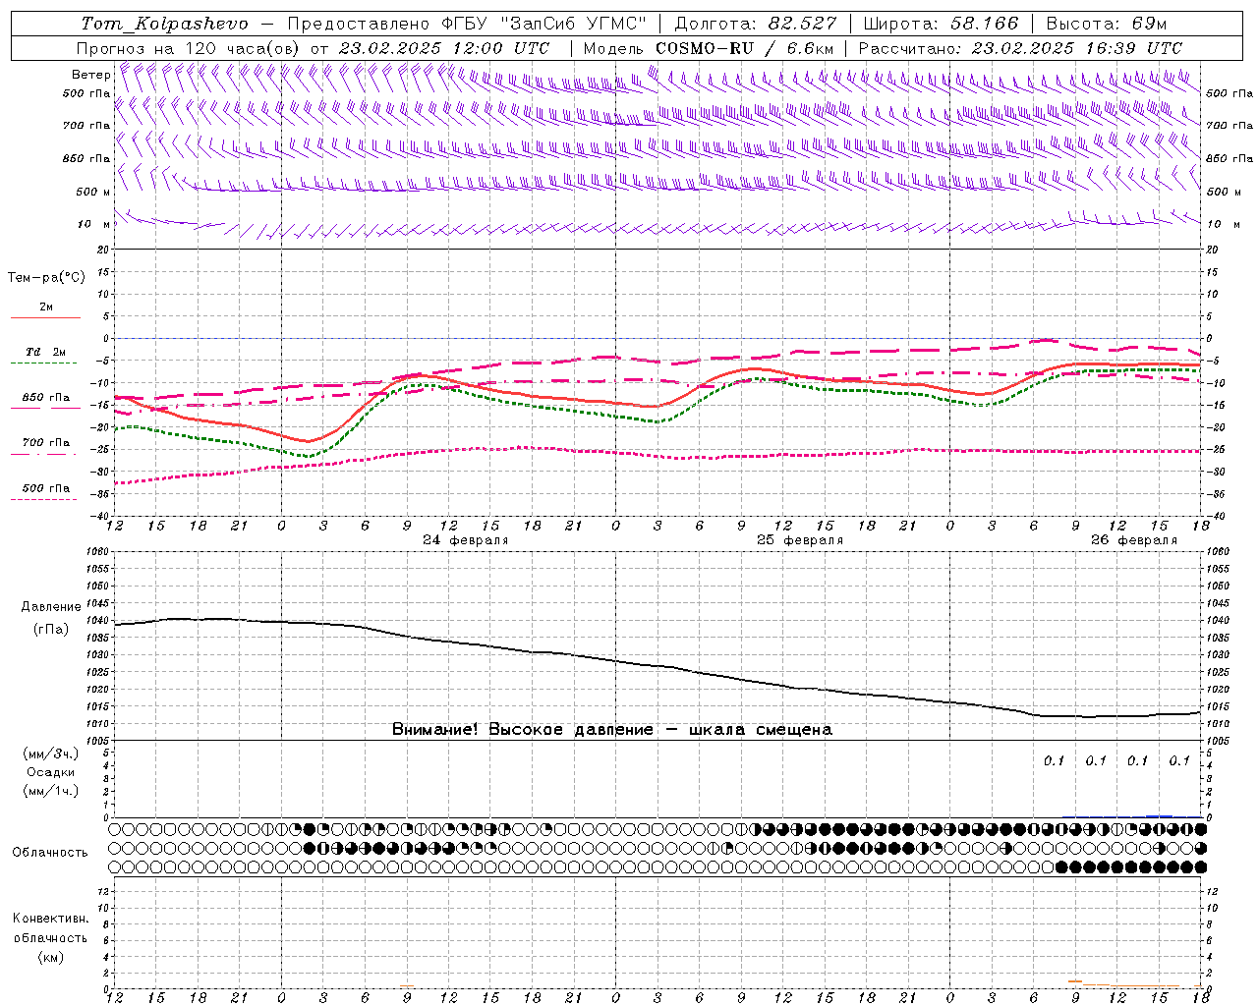
Task: Click the "Прогноз на 120 часа(ов)" text
Action: (x=190, y=48)
